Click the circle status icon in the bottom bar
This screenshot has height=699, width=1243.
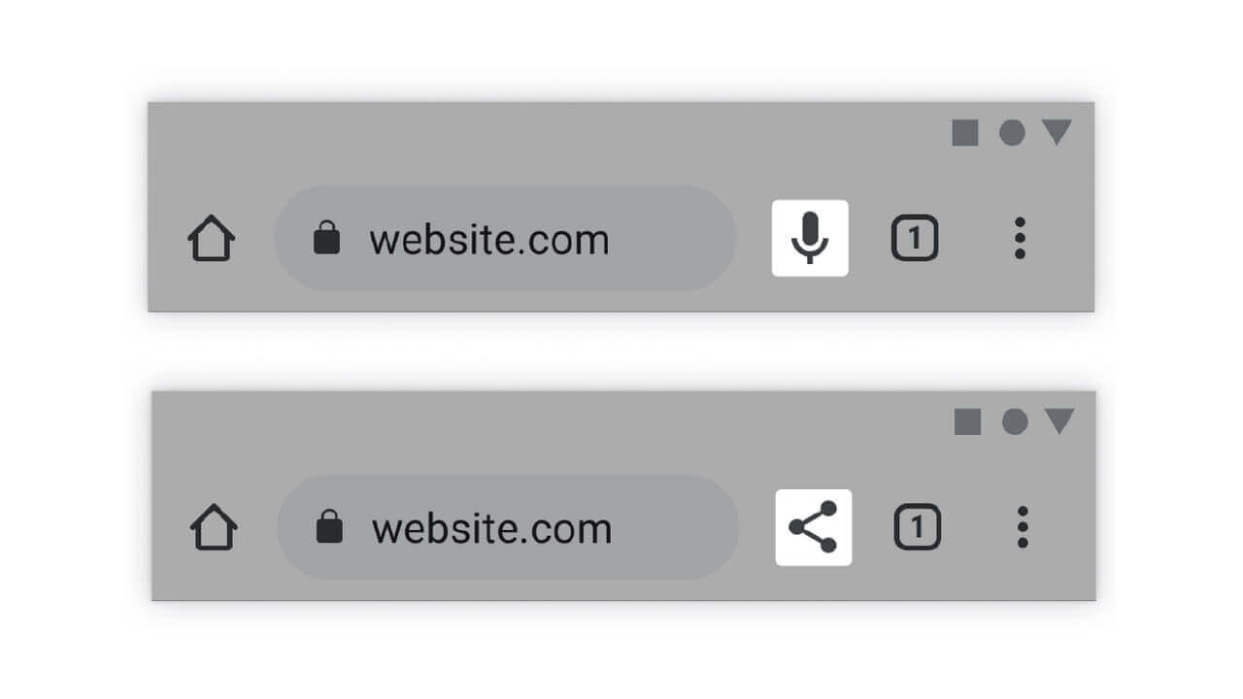coord(1015,421)
